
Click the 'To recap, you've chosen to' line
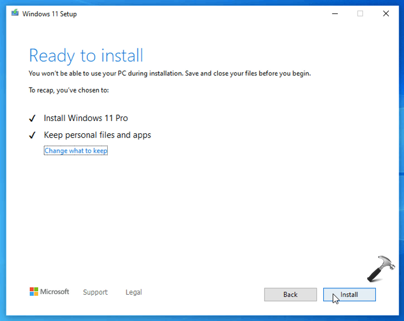(x=69, y=90)
